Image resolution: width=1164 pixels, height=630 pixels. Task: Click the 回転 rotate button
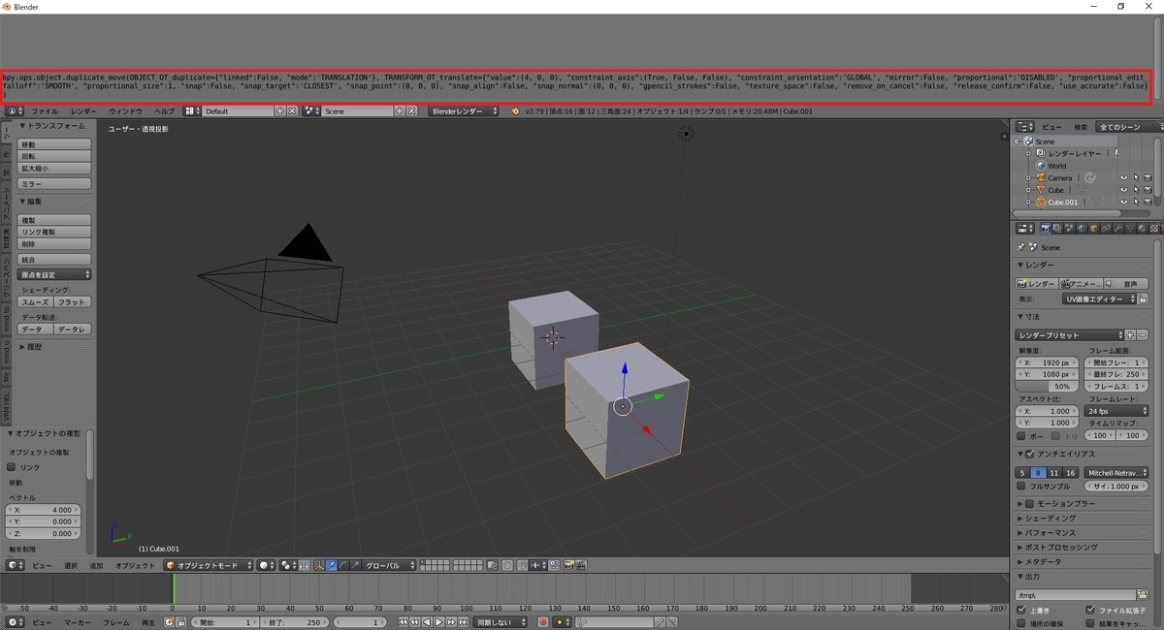pos(55,156)
